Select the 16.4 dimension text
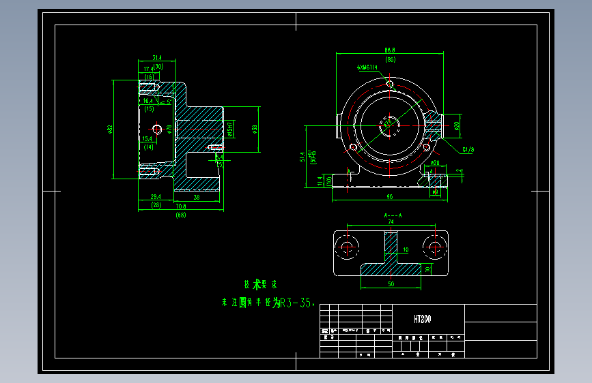Screen dimensions: 592x383 [147, 101]
